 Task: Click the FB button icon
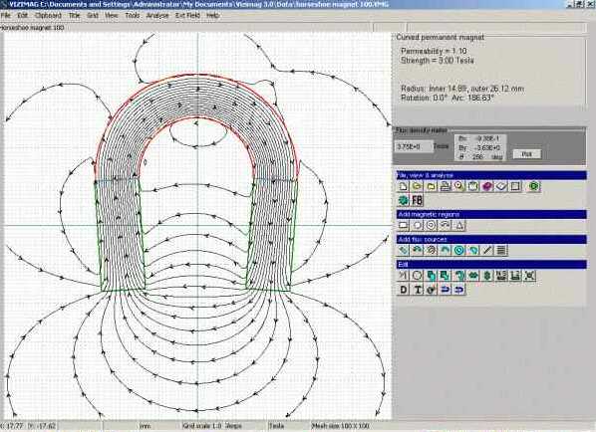tap(417, 200)
